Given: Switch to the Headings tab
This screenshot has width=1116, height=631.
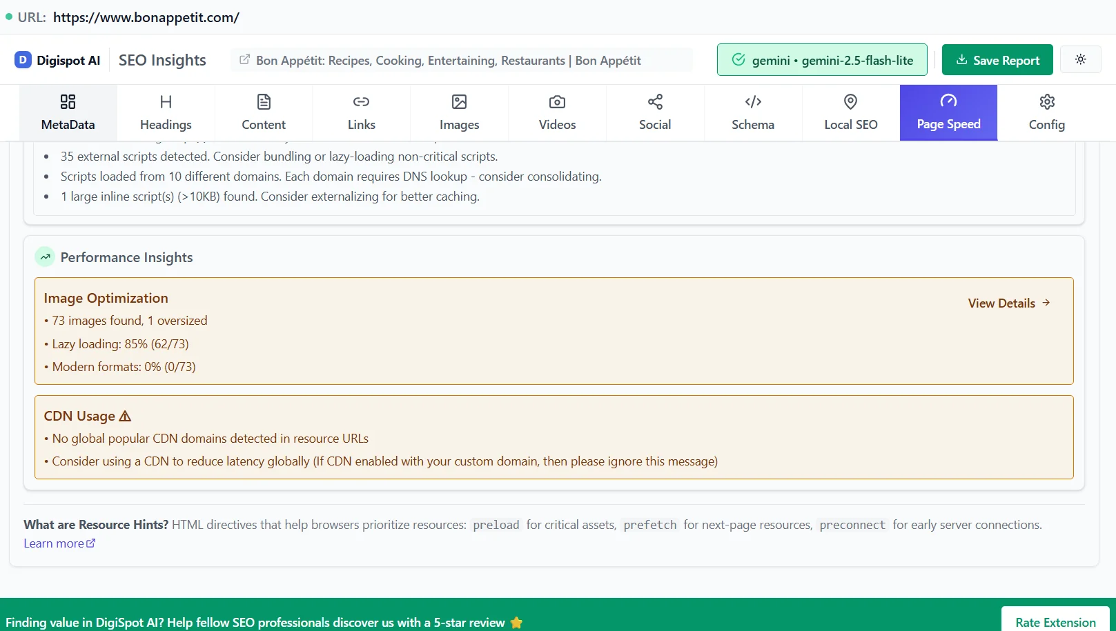Looking at the screenshot, I should (166, 112).
